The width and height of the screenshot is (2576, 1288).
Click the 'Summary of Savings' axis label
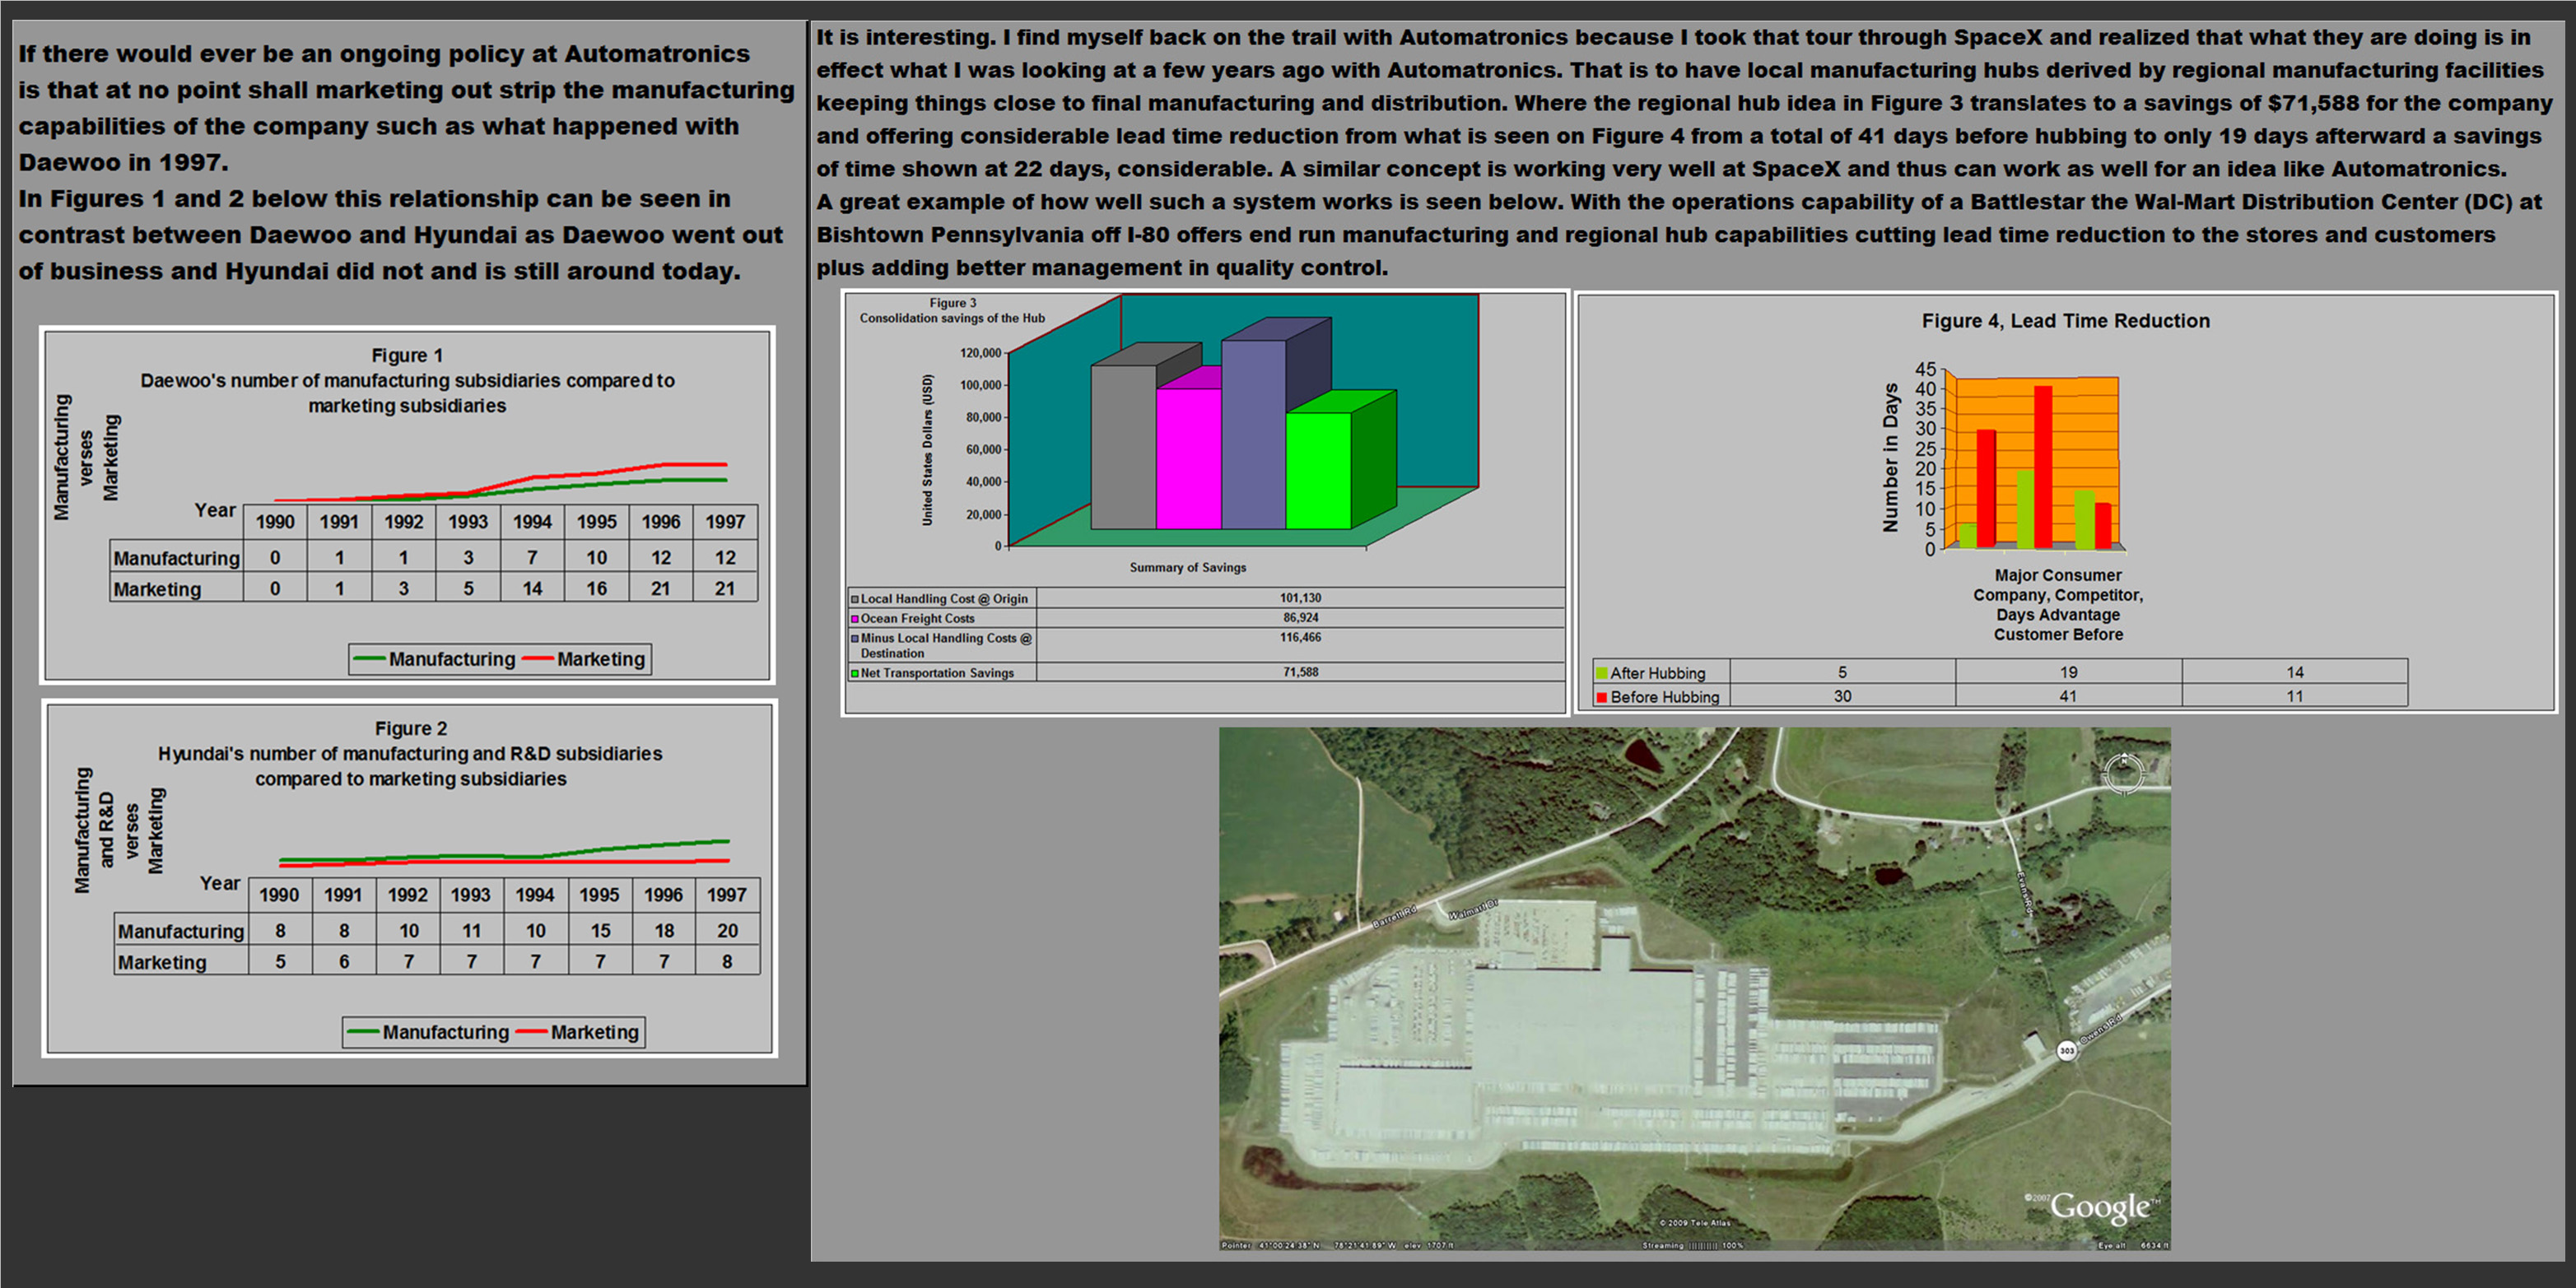click(x=1188, y=567)
